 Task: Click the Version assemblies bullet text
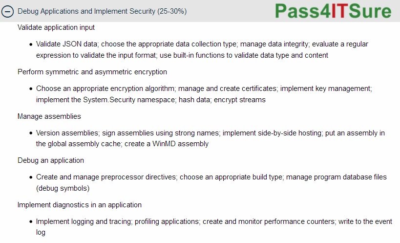click(x=67, y=133)
